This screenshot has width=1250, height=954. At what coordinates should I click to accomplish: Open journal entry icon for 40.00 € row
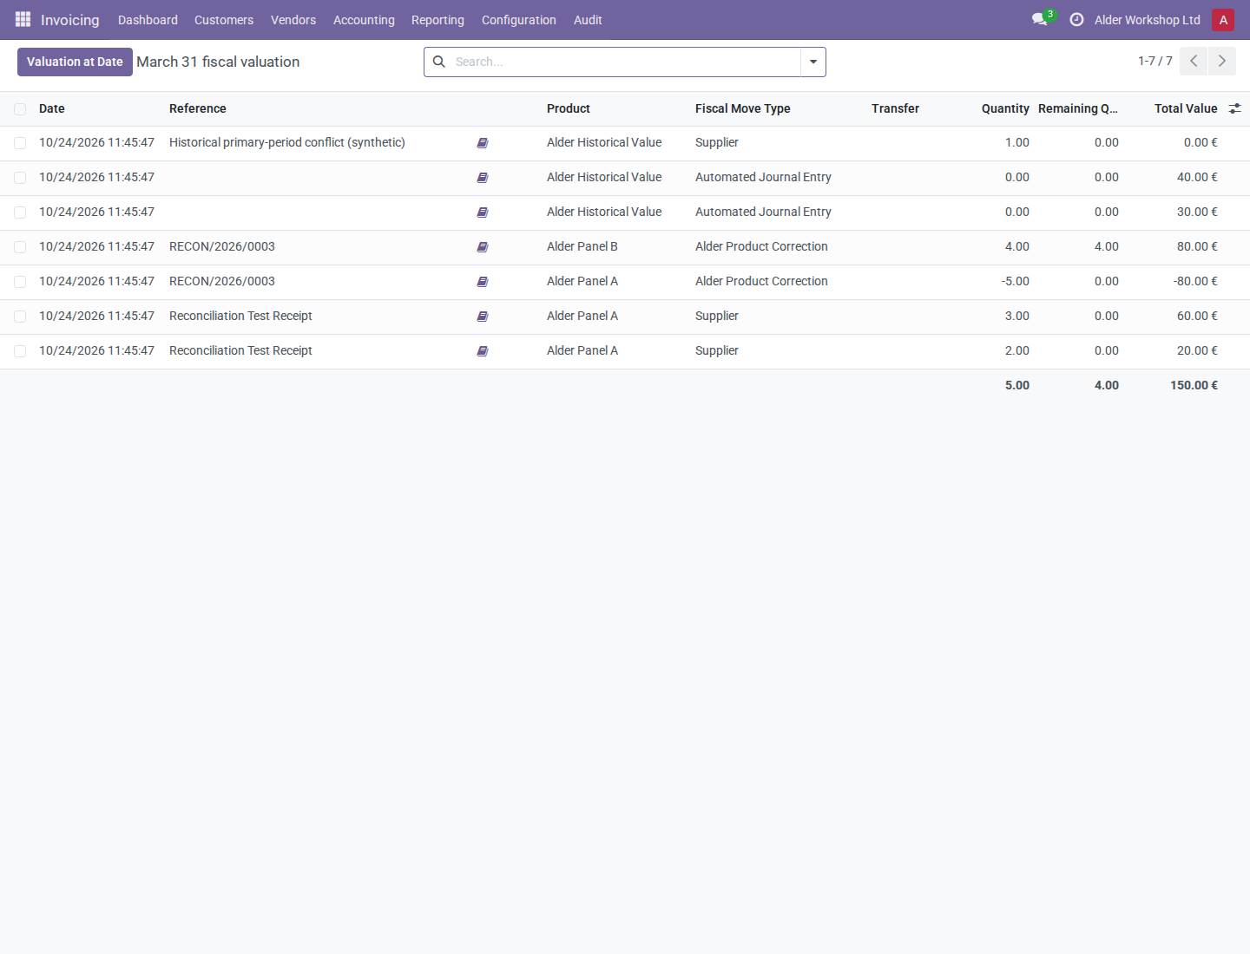(483, 178)
